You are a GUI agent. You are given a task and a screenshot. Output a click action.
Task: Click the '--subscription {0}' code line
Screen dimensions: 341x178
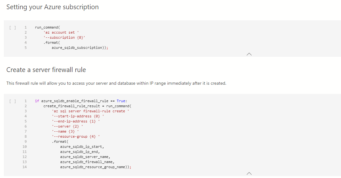click(64, 37)
